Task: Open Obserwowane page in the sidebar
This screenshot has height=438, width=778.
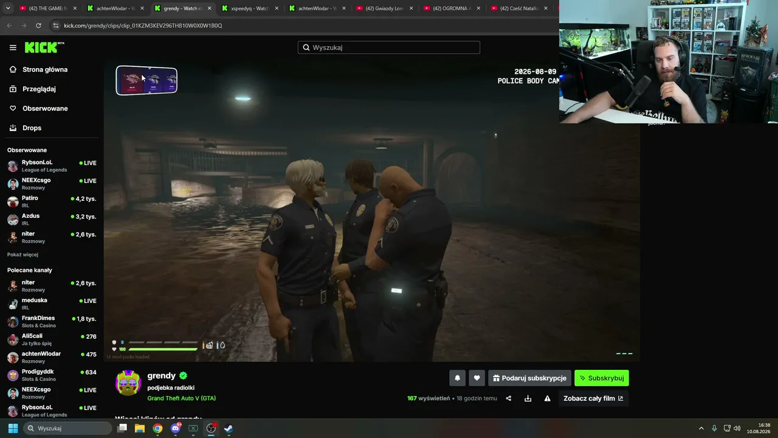Action: click(x=45, y=108)
